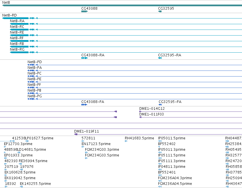Click the NetB-PD protein label
Image resolution: width=242 pixels, height=188 pixels.
[x=35, y=62]
